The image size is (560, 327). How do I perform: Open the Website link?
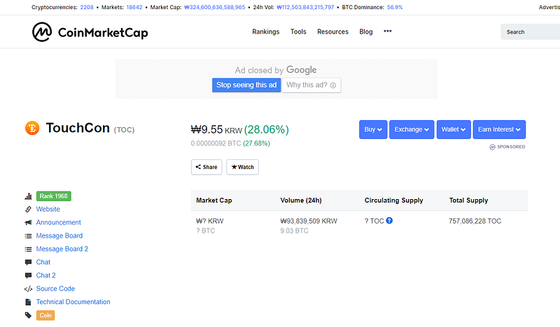click(48, 210)
